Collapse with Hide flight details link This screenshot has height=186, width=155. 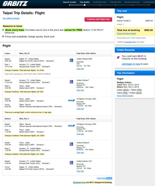click(104, 178)
